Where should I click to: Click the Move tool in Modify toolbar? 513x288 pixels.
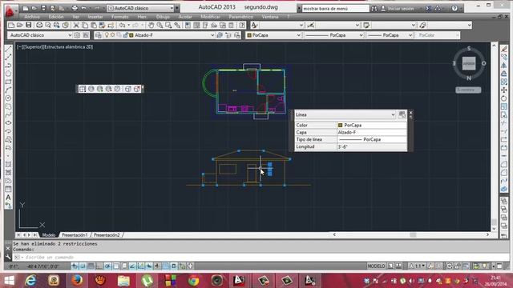[504, 90]
